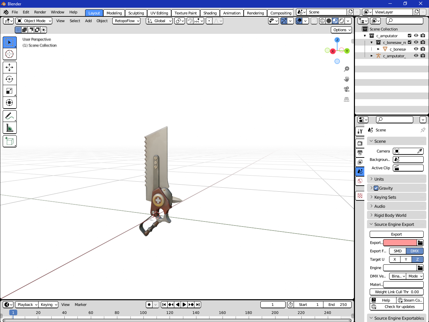The height and width of the screenshot is (322, 429).
Task: Click the zoom magnifier viewport icon
Action: point(347,69)
